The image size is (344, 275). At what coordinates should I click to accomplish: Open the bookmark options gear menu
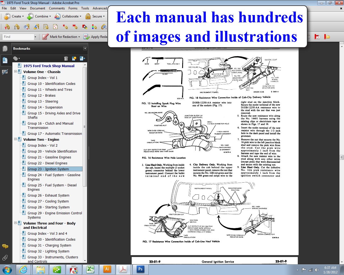16,58
